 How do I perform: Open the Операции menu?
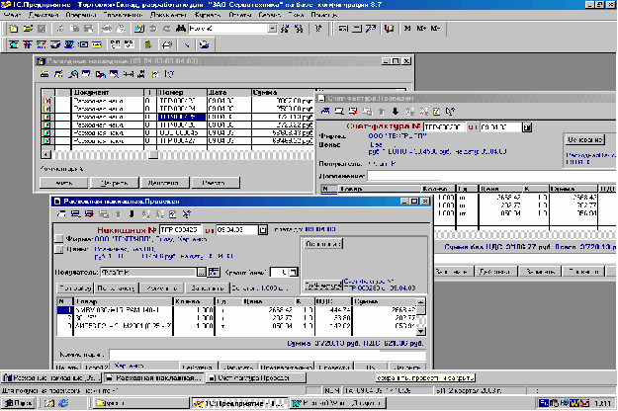pos(81,15)
